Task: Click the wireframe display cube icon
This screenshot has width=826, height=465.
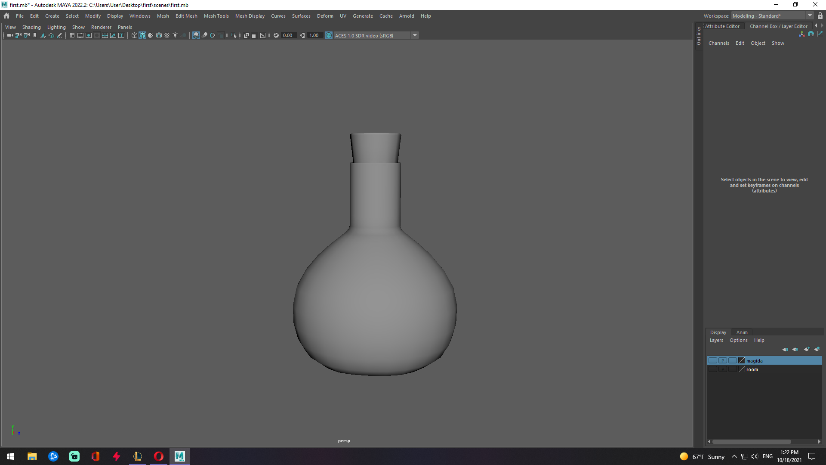Action: pos(134,35)
